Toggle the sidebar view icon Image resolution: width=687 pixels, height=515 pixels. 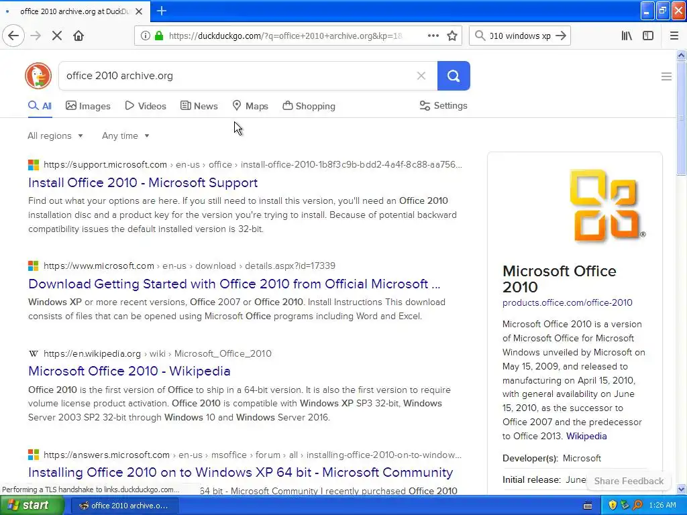(648, 36)
